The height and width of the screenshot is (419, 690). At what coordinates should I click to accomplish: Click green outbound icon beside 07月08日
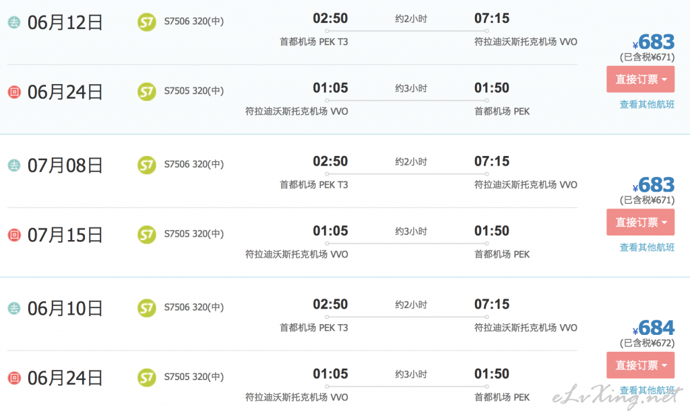point(14,165)
